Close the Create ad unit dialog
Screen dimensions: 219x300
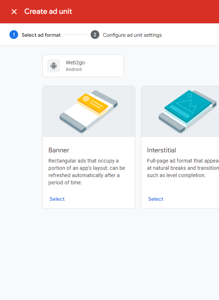14,12
